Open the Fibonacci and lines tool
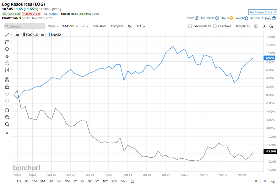The height and width of the screenshot is (186, 279). click(7, 42)
